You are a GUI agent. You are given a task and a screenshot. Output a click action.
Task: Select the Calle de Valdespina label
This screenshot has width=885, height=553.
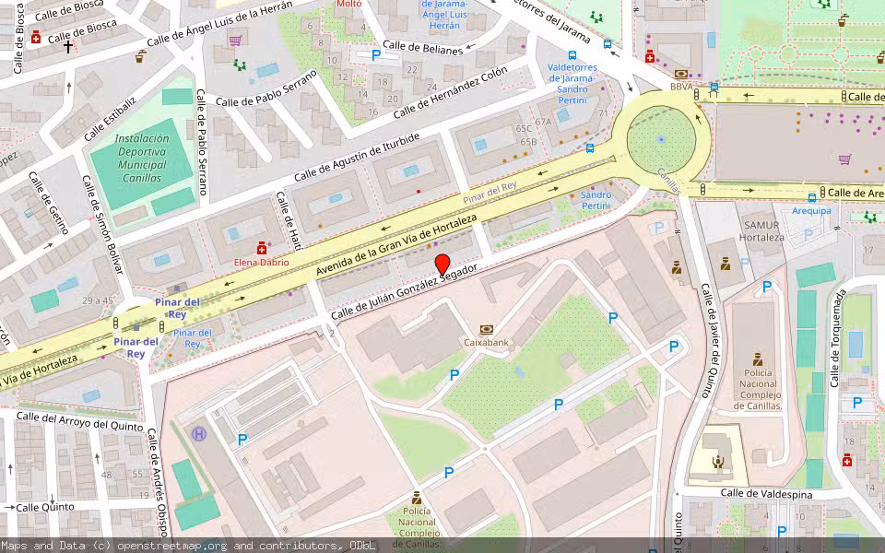(766, 494)
